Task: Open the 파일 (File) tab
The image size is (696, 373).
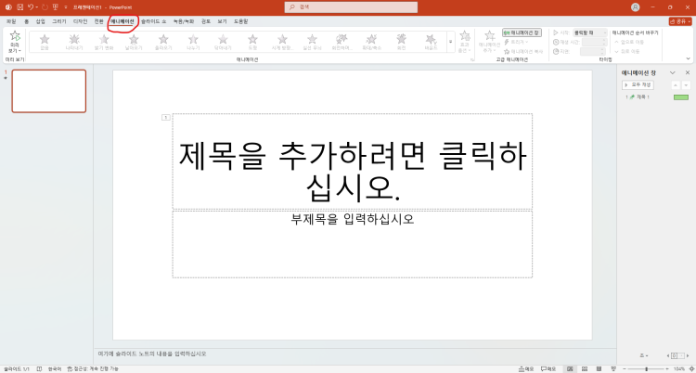Action: pyautogui.click(x=11, y=21)
